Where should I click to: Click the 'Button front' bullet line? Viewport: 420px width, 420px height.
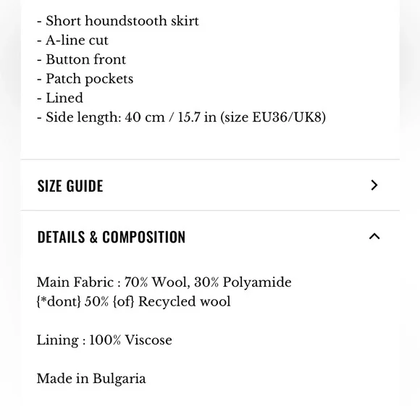pyautogui.click(x=81, y=59)
